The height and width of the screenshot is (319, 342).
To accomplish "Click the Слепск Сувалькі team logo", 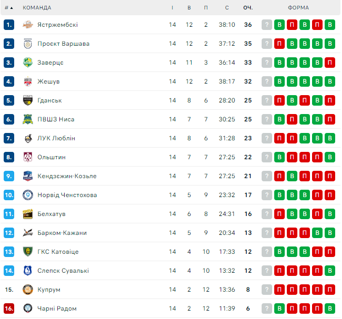I will point(28,271).
